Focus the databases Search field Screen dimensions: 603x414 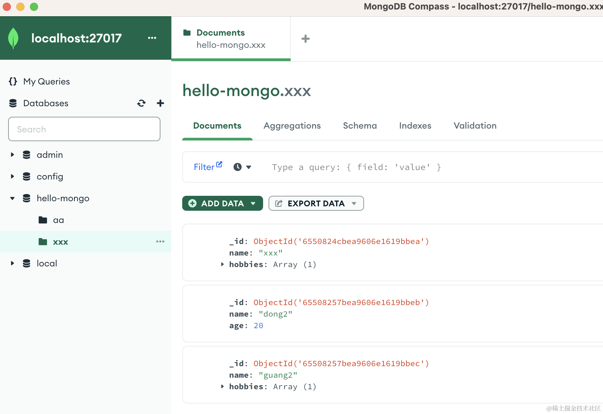pos(84,129)
